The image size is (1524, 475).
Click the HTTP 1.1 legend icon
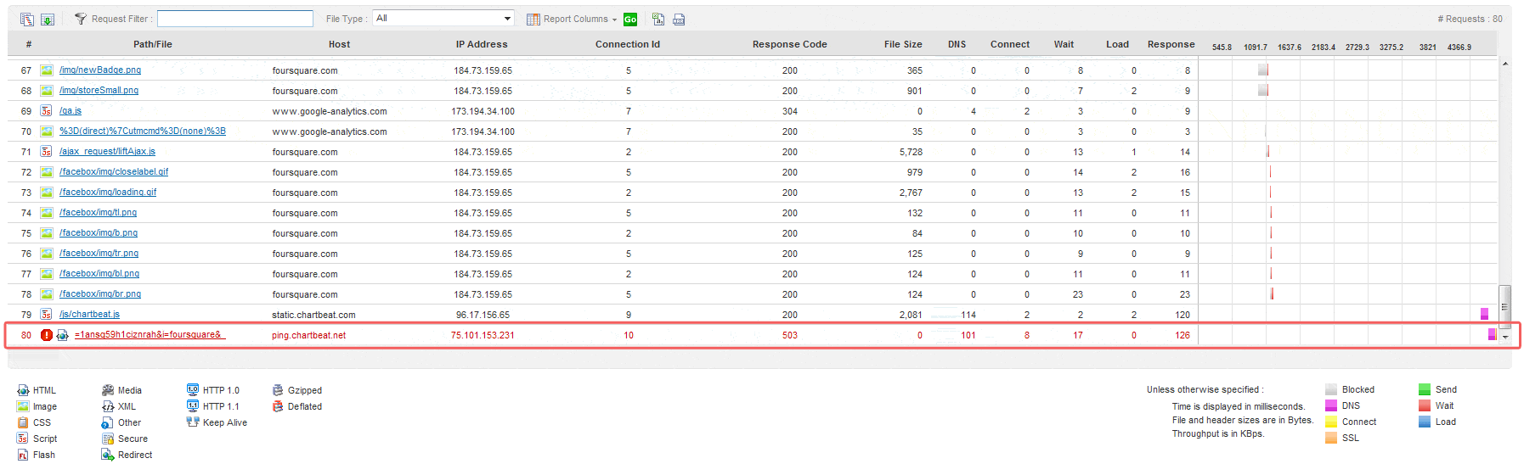point(193,406)
